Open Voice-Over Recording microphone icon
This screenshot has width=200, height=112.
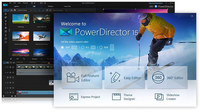(x=6, y=35)
